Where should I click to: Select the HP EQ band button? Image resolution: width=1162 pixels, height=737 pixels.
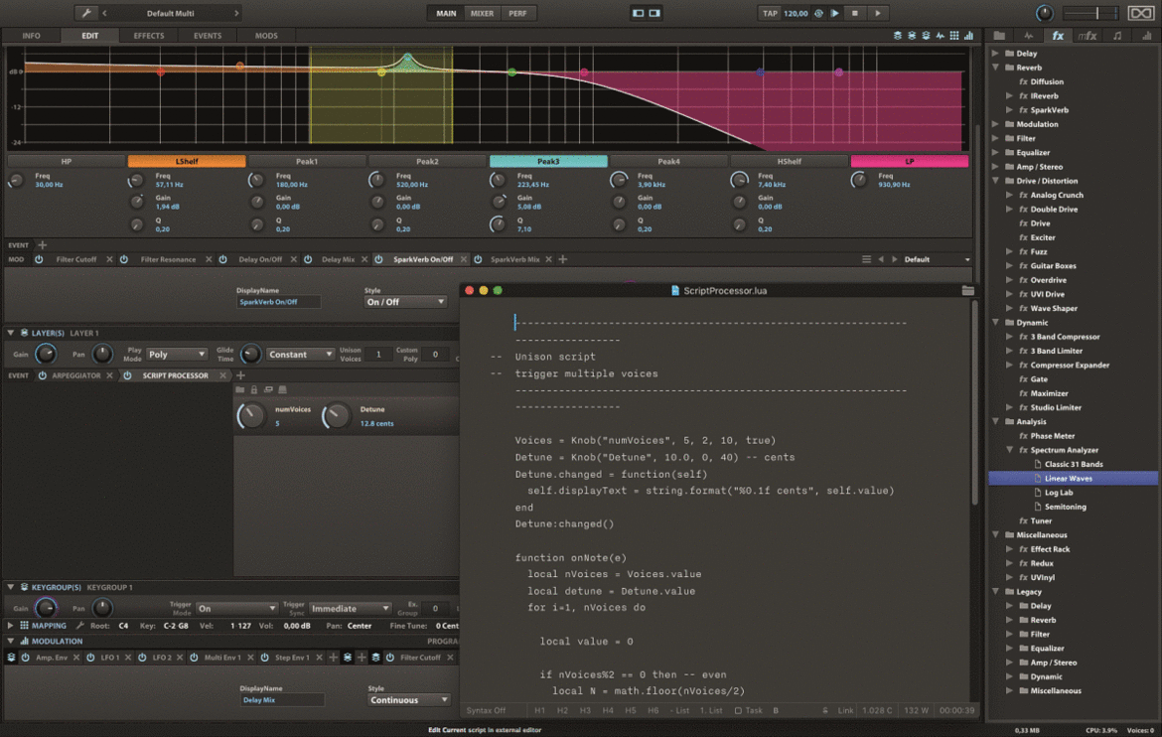pyautogui.click(x=66, y=161)
